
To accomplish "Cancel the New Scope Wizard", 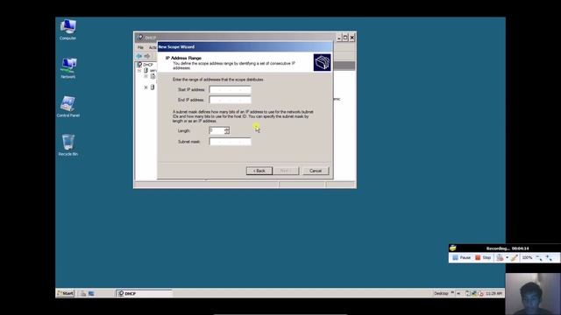I will (x=316, y=171).
